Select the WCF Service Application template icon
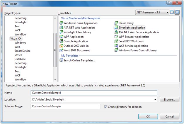184x124 pixels. pos(116,46)
